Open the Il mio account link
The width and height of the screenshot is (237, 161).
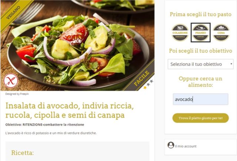point(186,146)
